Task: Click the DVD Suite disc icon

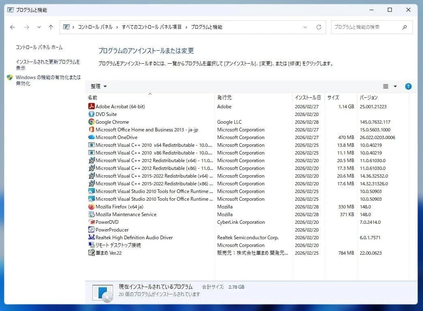Action: [x=92, y=114]
